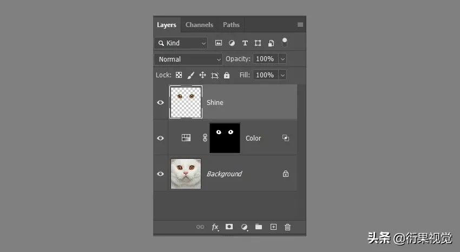Expand the Opacity dropdown arrow
460x252 pixels.
tap(282, 59)
